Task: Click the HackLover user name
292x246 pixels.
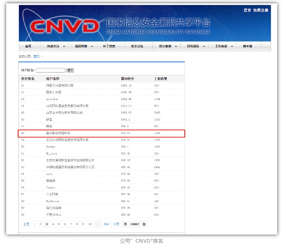Action: click(x=53, y=201)
